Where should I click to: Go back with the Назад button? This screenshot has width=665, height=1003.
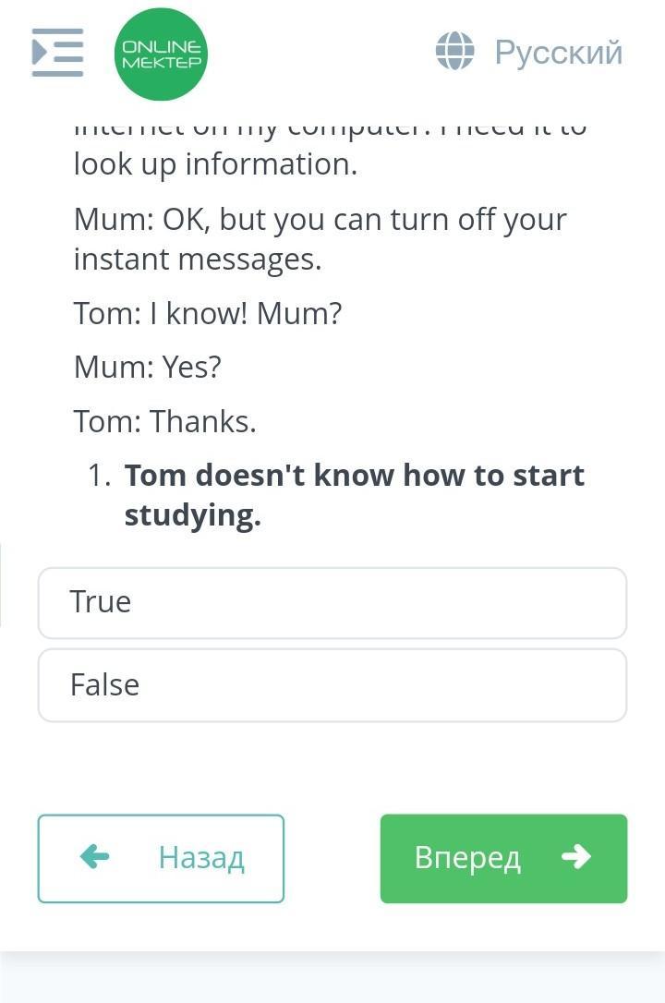[161, 858]
